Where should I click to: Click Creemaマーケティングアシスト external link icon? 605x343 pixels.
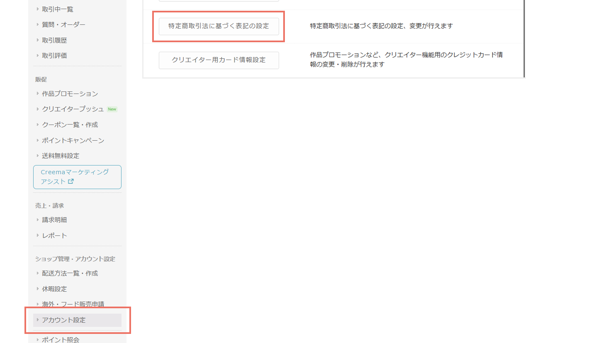tap(71, 182)
